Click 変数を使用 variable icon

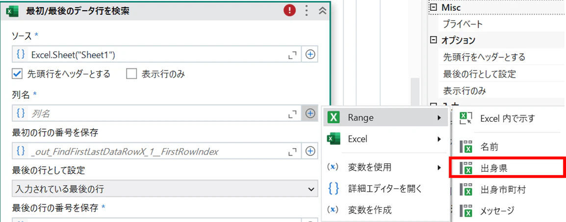pos(333,167)
